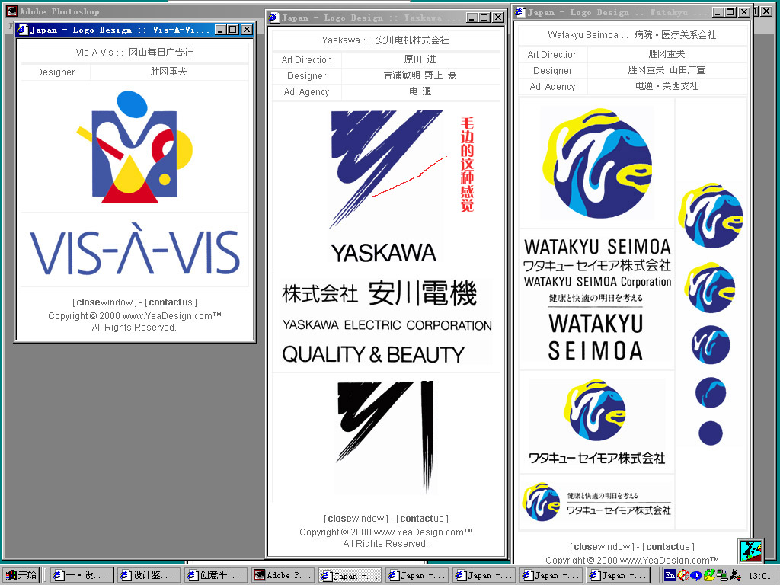Click the floating cyan ant icon above the tray
Image resolution: width=780 pixels, height=585 pixels.
(750, 551)
